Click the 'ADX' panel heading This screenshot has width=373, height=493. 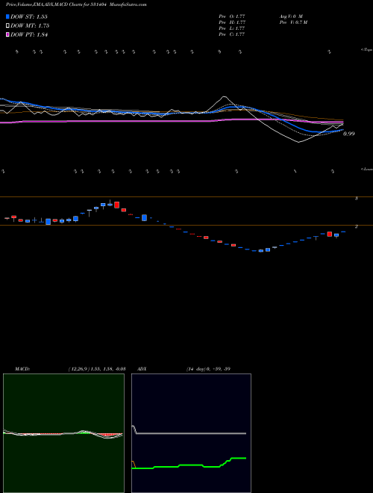(142, 369)
